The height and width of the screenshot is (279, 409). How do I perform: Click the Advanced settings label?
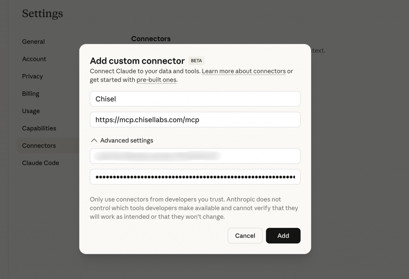(x=127, y=141)
